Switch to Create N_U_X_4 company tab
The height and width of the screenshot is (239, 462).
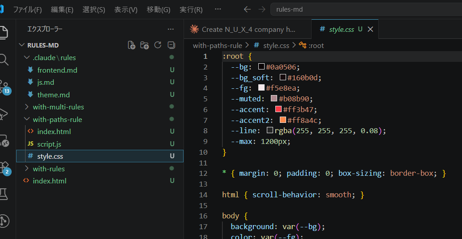coord(248,29)
